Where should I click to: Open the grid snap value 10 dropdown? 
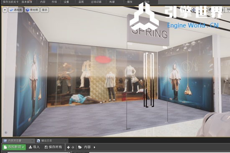pos(228,10)
